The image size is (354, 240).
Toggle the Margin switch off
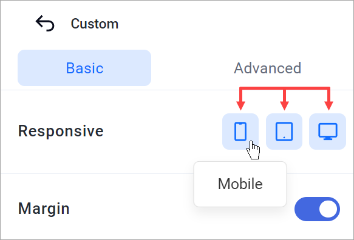(317, 209)
